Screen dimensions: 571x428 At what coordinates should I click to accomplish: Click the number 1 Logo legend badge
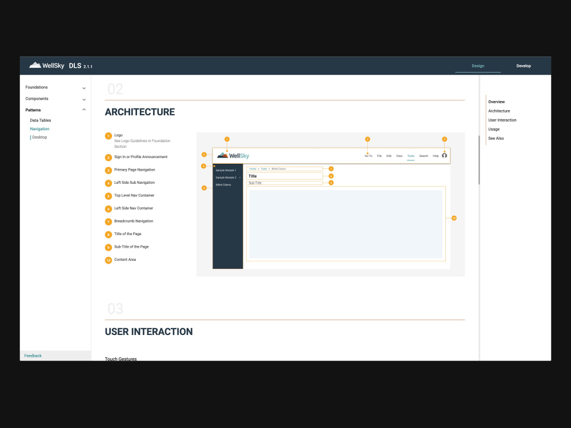pos(108,136)
